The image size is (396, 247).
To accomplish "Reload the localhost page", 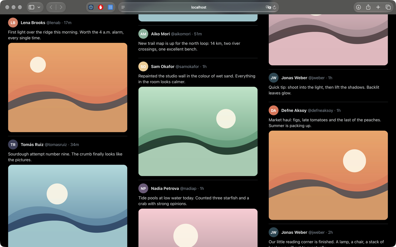I will [x=274, y=7].
